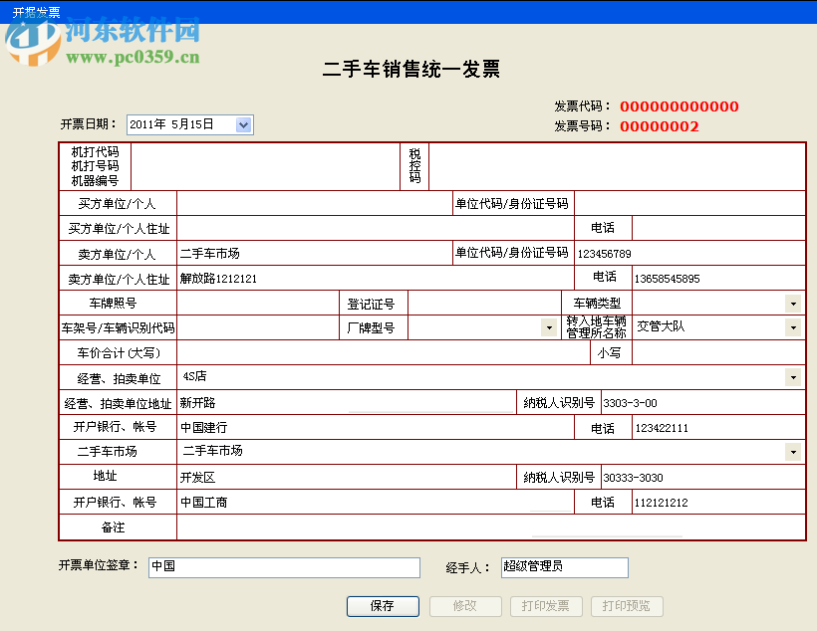Screen dimensions: 817x631
Task: Select the 备注 remarks field
Action: pos(488,526)
